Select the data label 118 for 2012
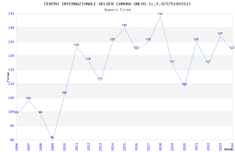This screenshot has width=235, height=152. (x=88, y=59)
